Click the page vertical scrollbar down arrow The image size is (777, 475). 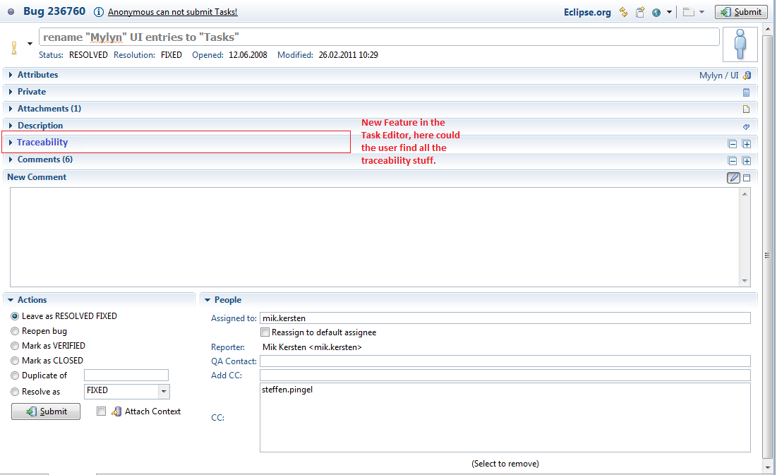[x=768, y=467]
